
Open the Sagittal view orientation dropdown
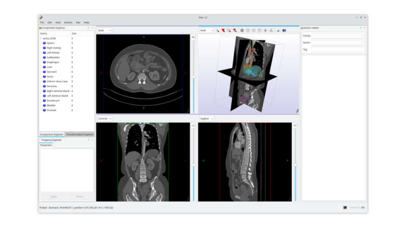pyautogui.click(x=207, y=118)
